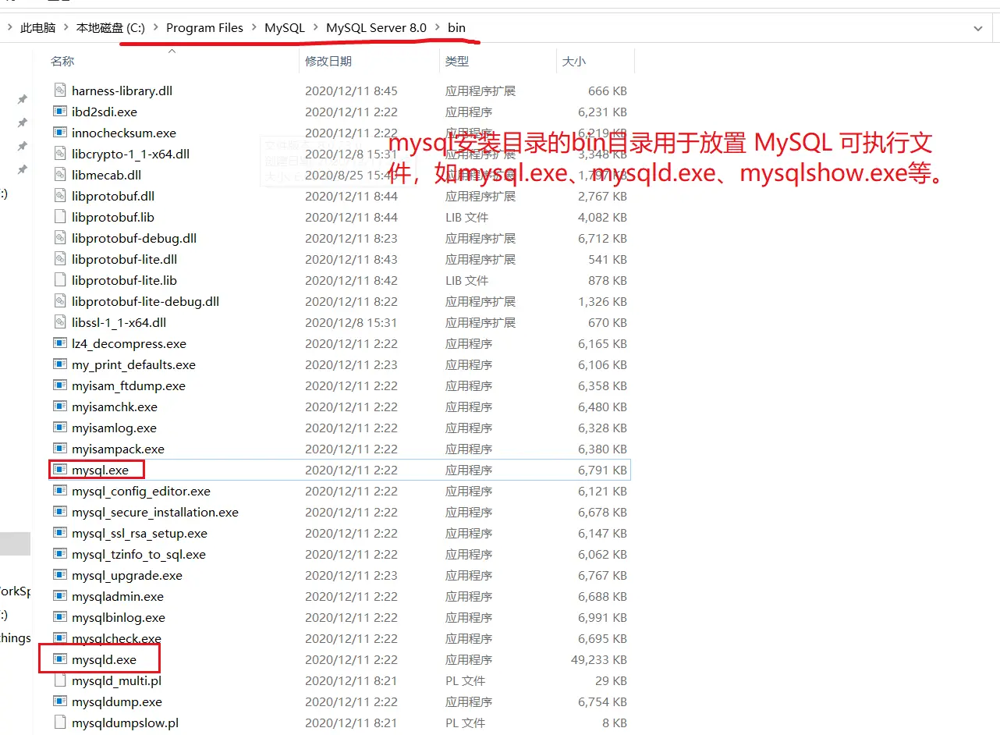Click the PL 文件 type of mysqld_multi.pl
Viewport: 1000px width, 735px height.
tap(465, 680)
